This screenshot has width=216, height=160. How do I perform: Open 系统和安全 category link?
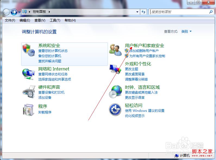pos(49,45)
